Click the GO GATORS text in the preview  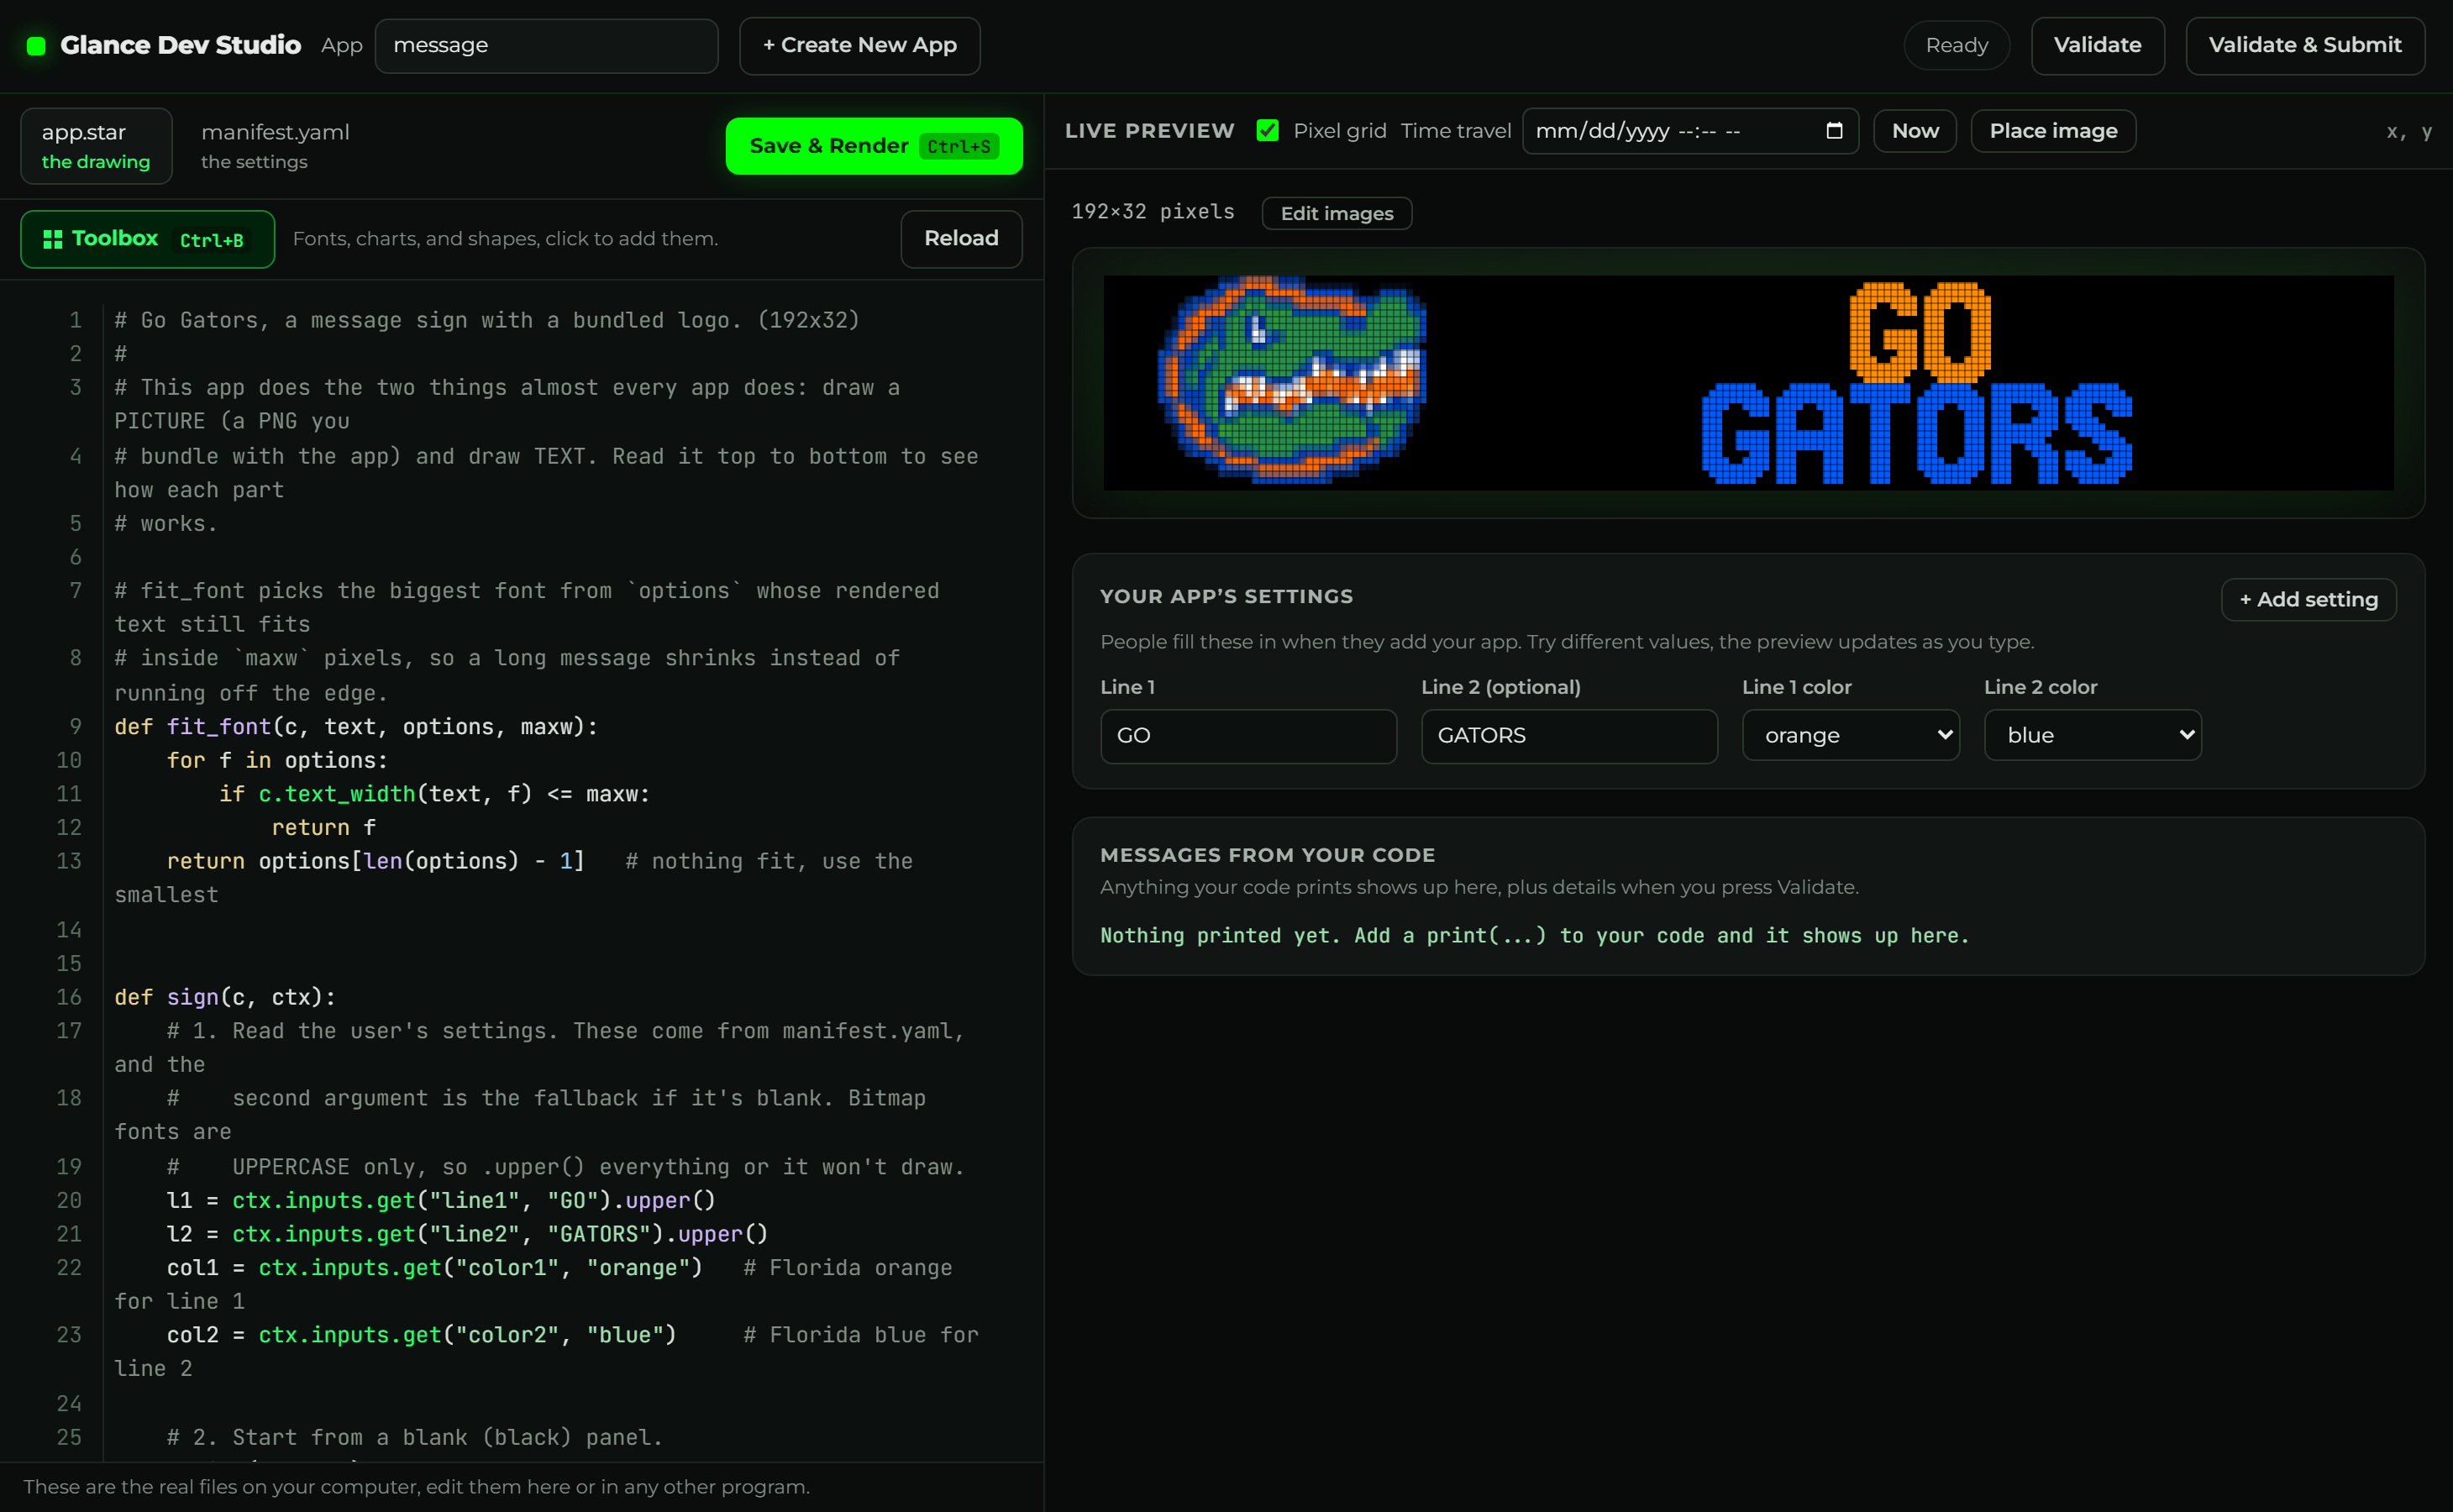pos(1917,383)
